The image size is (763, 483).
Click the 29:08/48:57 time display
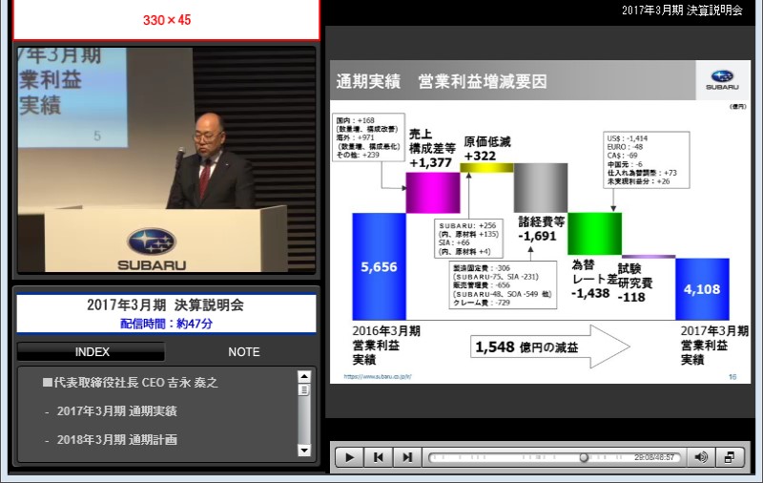pyautogui.click(x=654, y=457)
